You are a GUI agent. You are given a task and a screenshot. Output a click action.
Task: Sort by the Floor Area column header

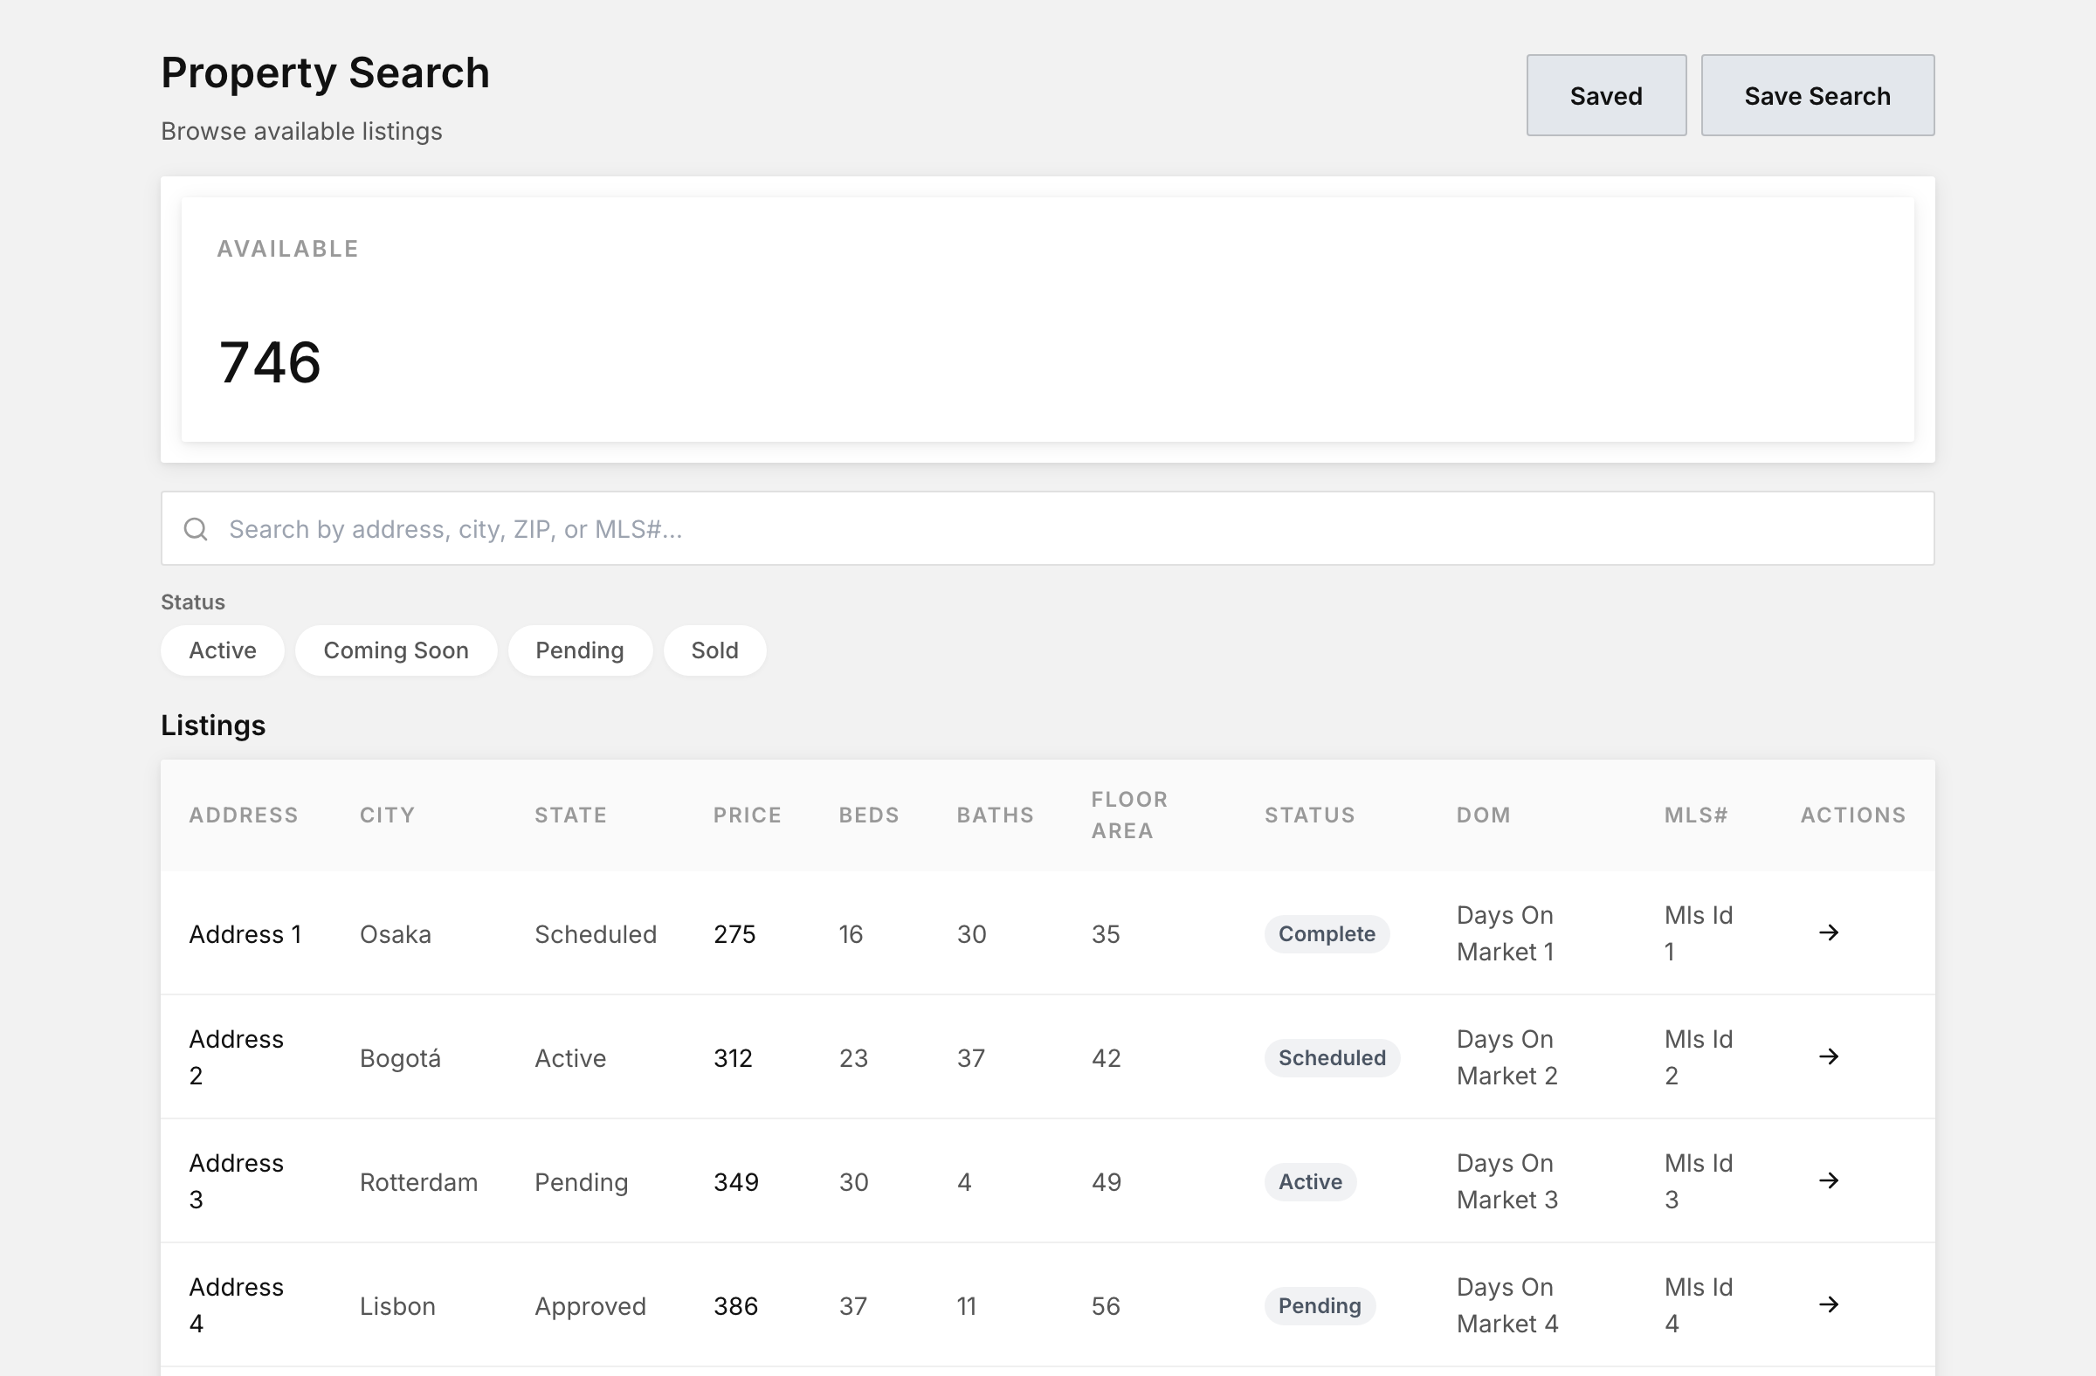click(1130, 815)
